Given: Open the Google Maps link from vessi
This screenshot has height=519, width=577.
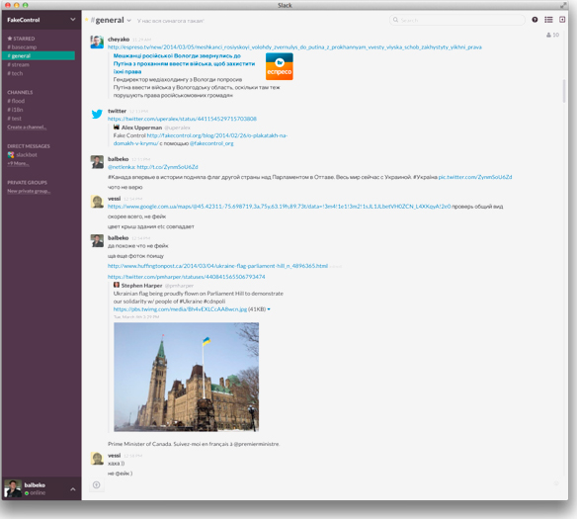Looking at the screenshot, I should 279,207.
